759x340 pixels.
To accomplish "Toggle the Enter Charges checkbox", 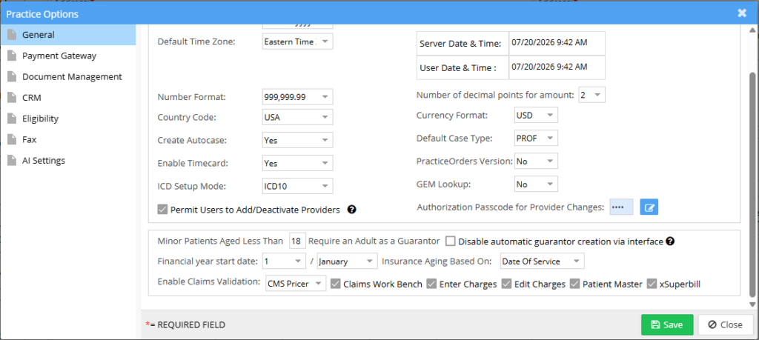I will pyautogui.click(x=431, y=284).
